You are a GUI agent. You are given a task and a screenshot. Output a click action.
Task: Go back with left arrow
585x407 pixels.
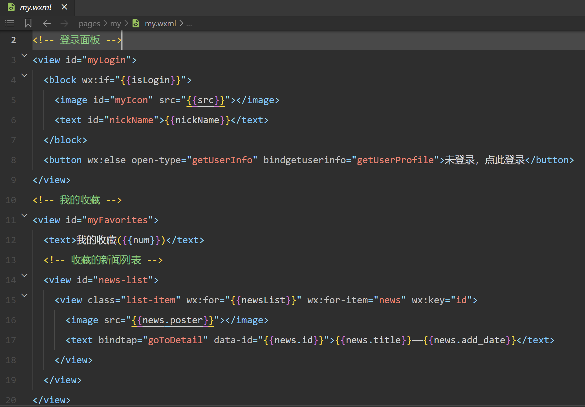coord(47,23)
